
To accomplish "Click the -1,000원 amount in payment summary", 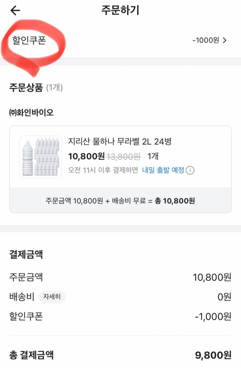I will coord(213,316).
